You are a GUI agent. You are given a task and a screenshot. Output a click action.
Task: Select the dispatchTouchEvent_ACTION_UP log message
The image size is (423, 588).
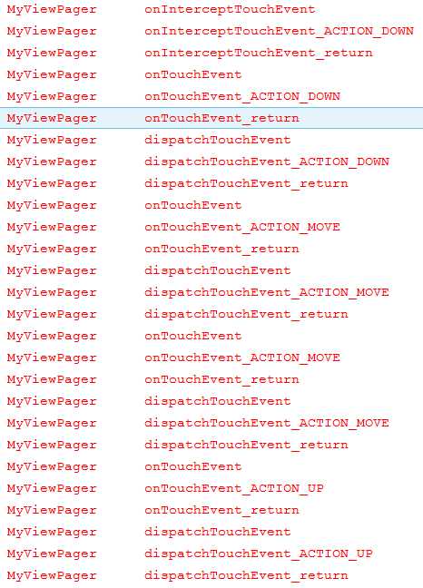point(259,554)
